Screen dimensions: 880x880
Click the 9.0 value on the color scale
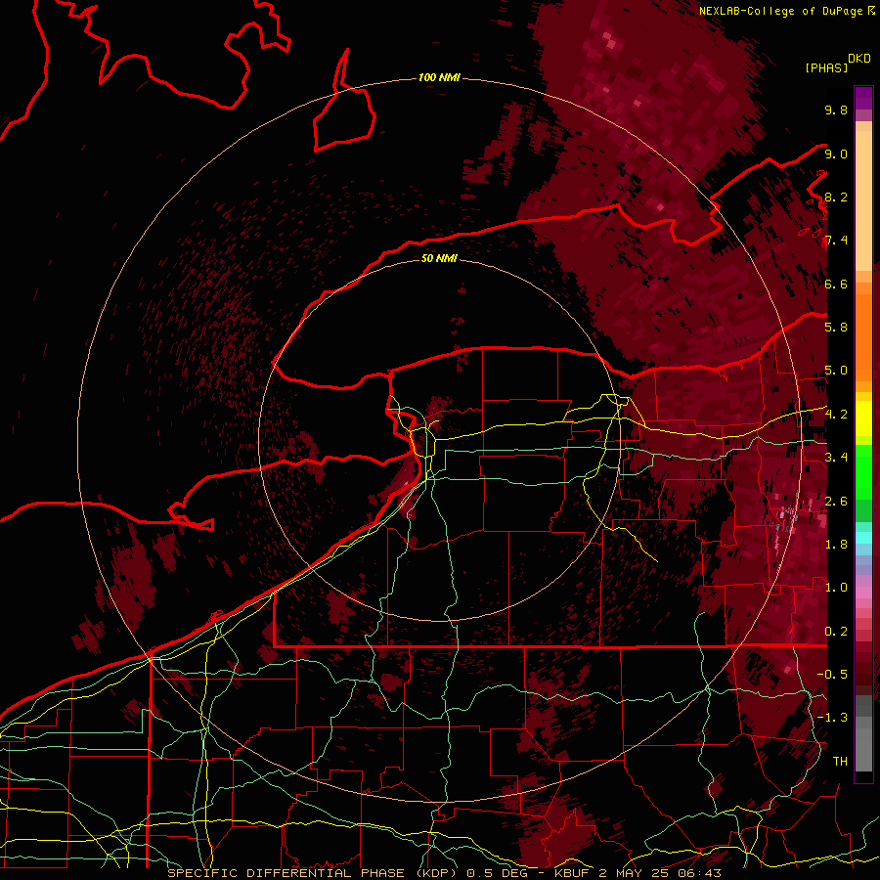836,154
